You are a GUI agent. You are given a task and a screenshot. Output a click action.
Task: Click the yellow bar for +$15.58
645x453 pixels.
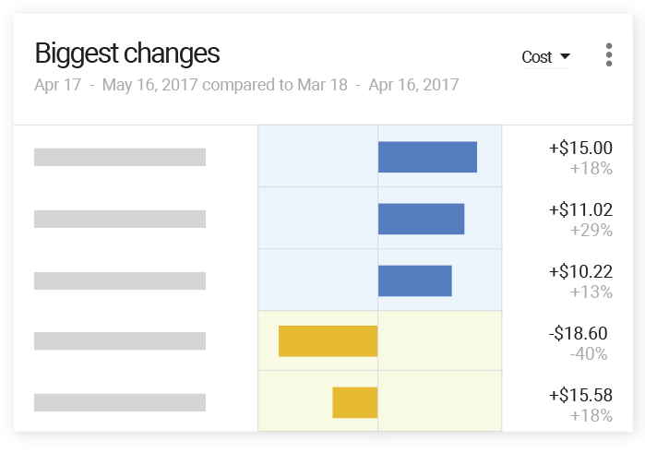(355, 402)
